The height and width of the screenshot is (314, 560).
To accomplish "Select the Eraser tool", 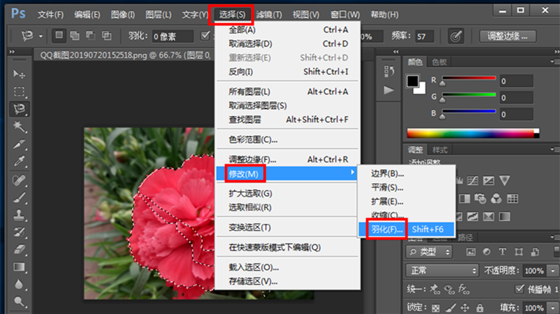I will tap(19, 249).
